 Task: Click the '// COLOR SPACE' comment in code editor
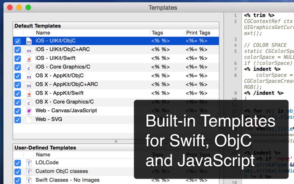click(x=265, y=45)
